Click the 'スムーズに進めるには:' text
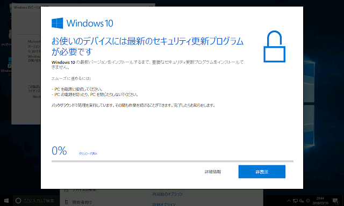344x206 pixels. (71, 78)
